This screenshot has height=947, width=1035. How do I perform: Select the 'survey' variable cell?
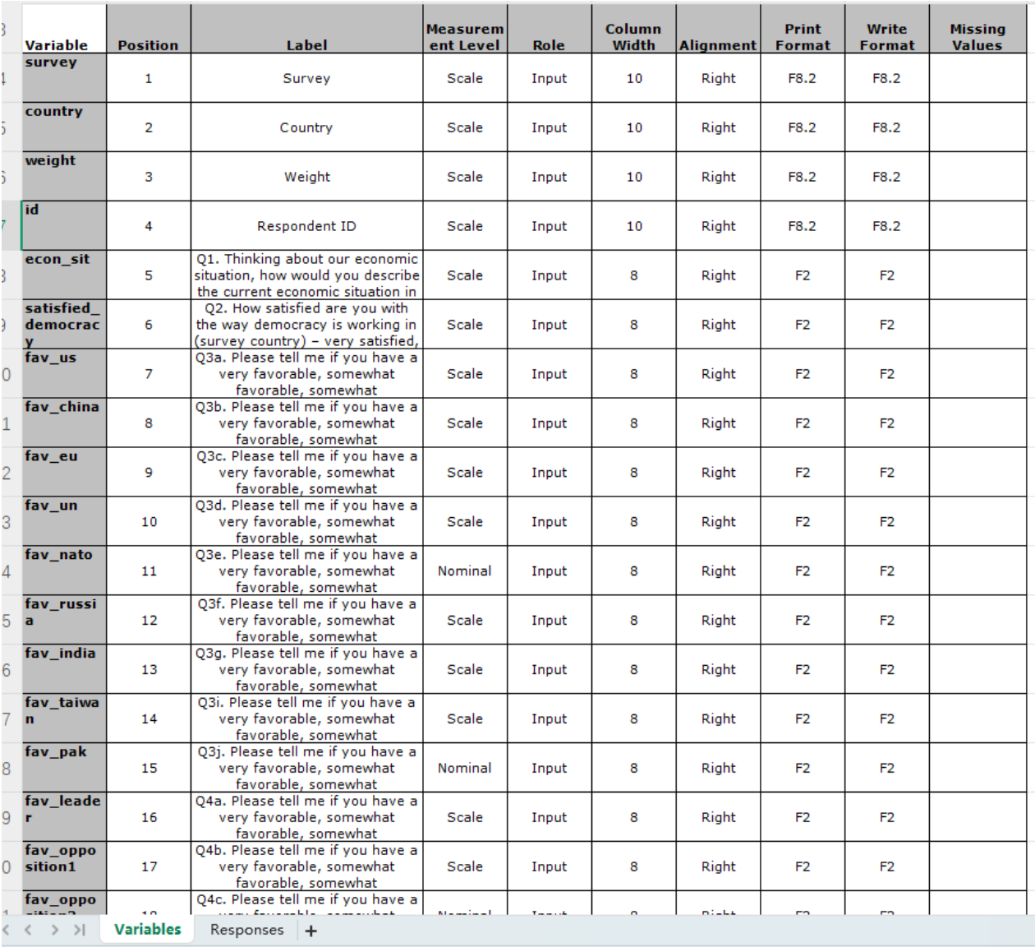[x=64, y=78]
